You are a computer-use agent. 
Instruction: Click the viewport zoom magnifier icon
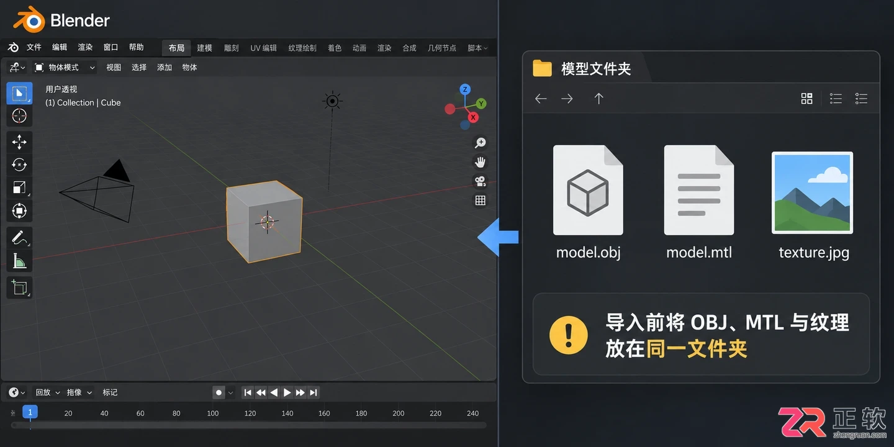tap(480, 143)
